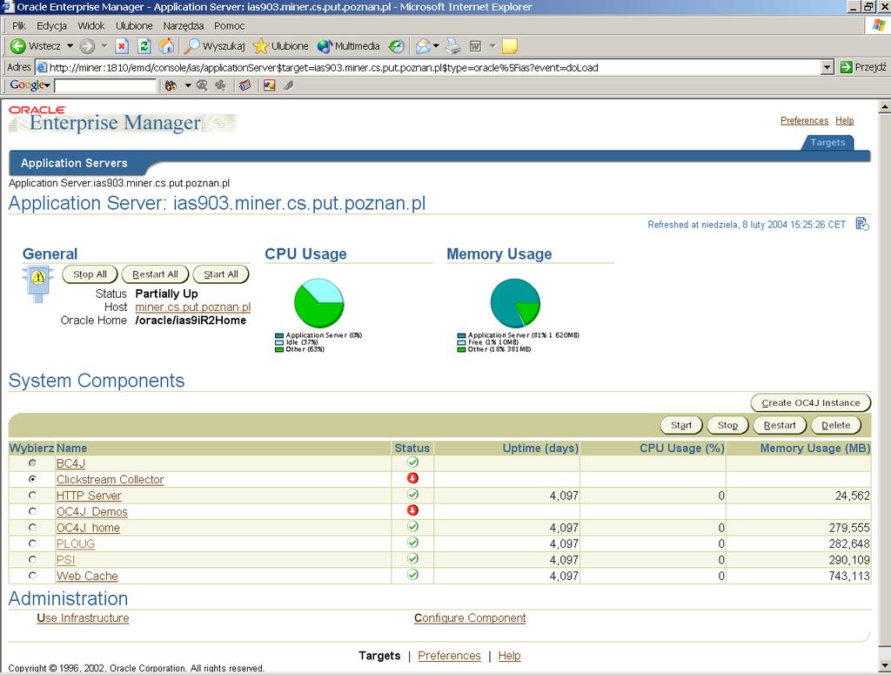
Task: Go to the home page via house icon
Action: [x=166, y=46]
